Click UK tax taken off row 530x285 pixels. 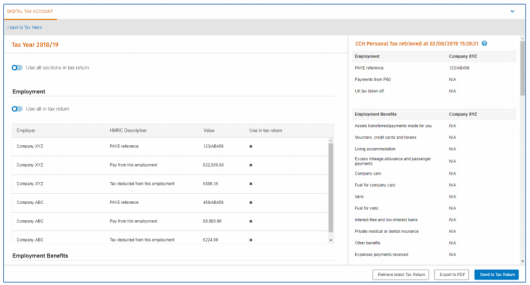434,91
